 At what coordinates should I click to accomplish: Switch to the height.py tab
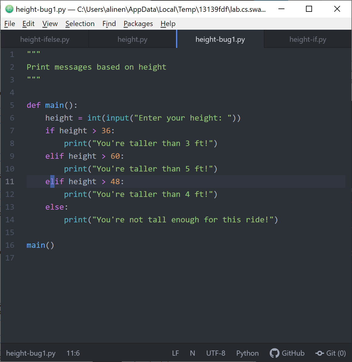coord(132,39)
